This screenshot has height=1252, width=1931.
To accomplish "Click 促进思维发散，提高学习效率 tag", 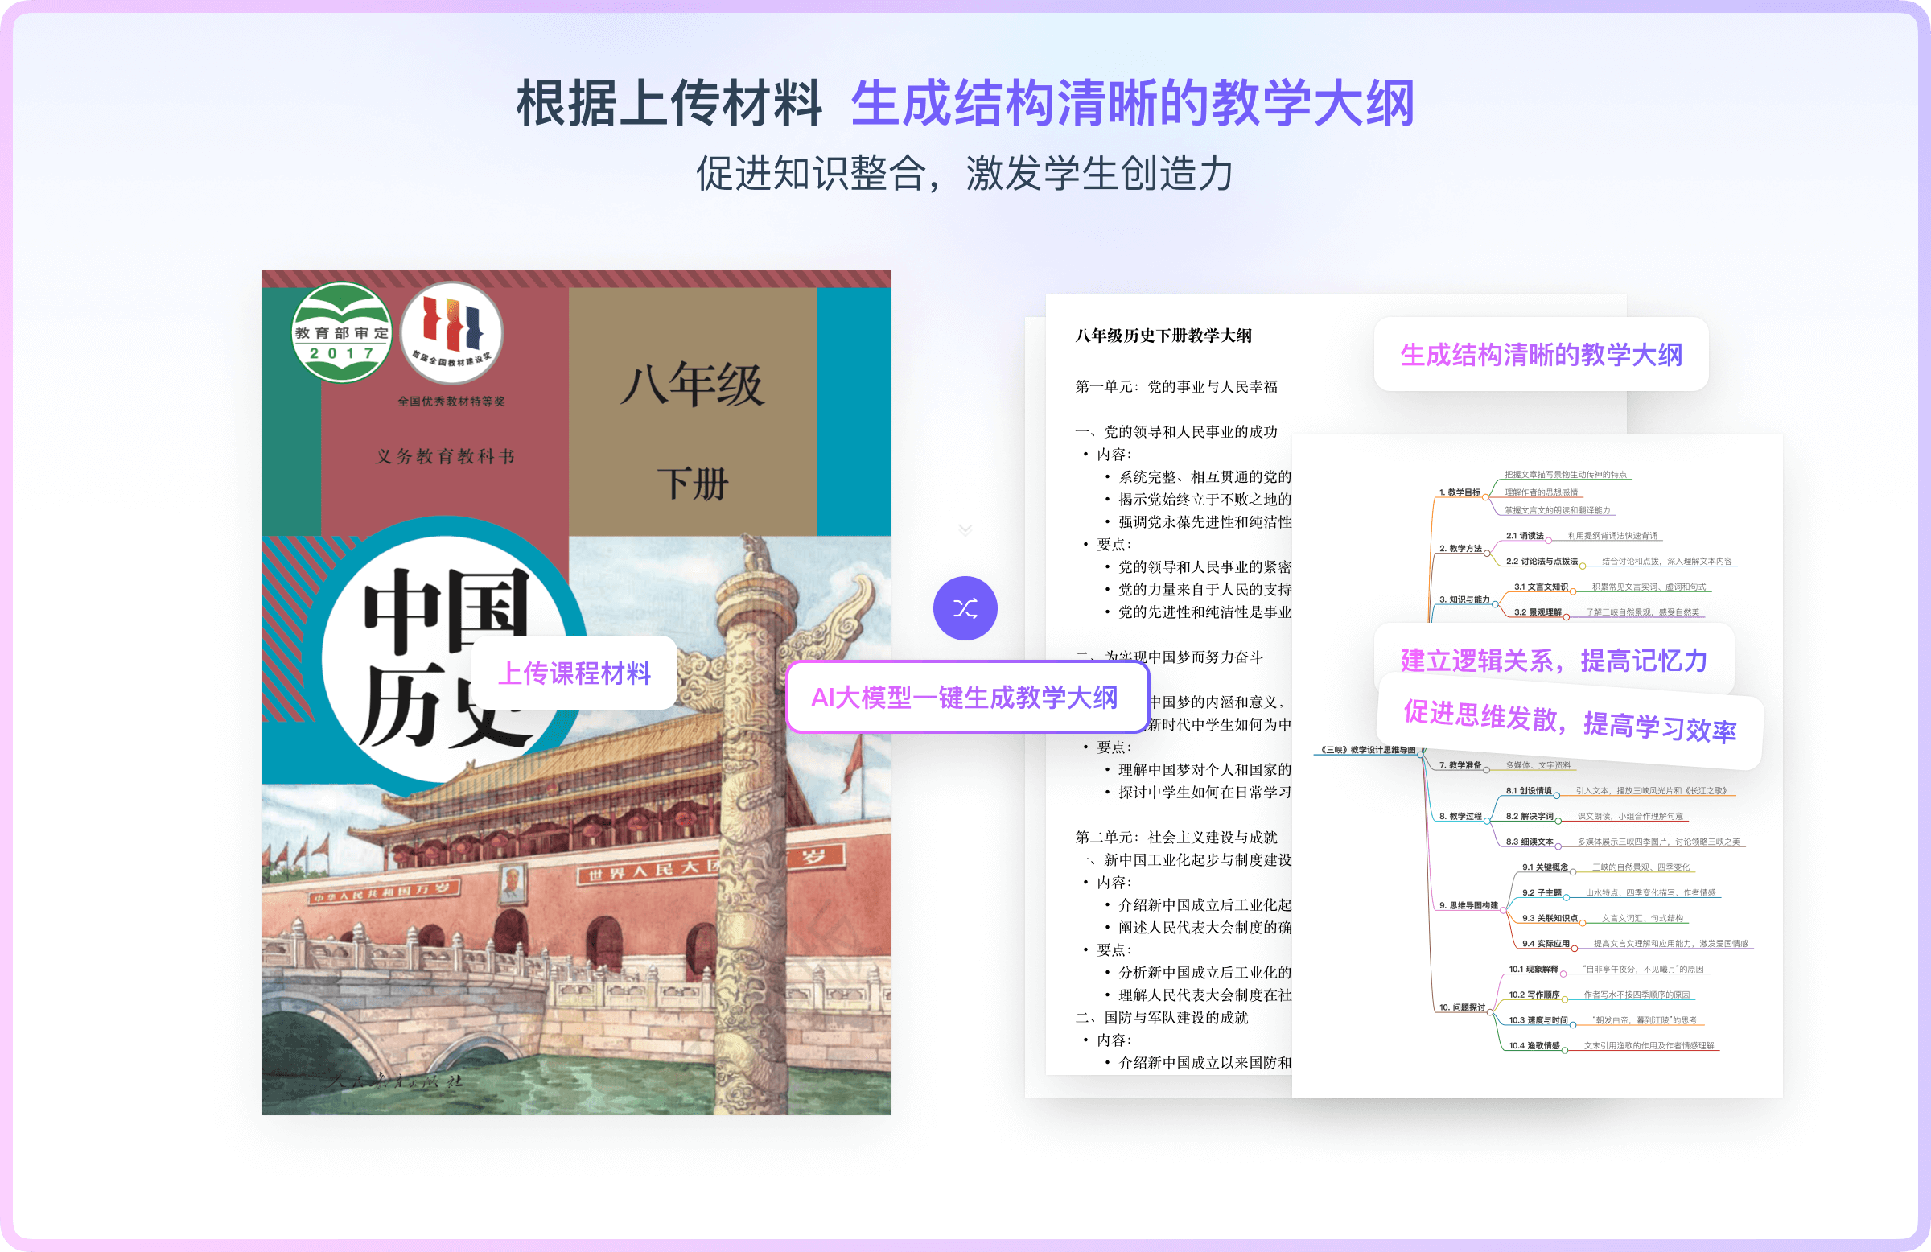I will 1570,721.
